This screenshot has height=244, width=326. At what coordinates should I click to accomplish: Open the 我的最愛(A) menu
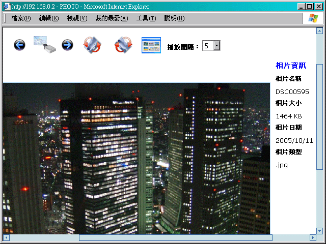[112, 18]
